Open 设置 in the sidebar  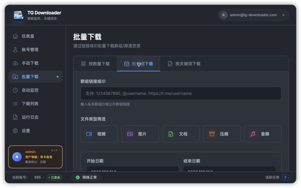(x=35, y=131)
